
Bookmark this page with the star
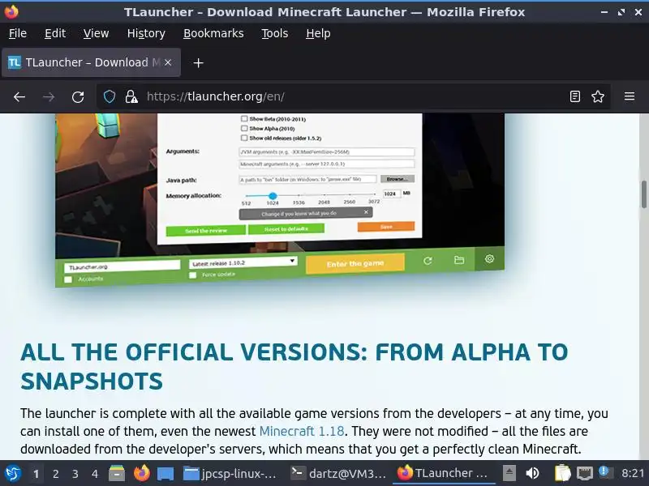pyautogui.click(x=598, y=96)
